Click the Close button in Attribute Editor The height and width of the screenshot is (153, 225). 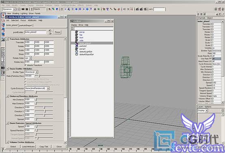59,147
